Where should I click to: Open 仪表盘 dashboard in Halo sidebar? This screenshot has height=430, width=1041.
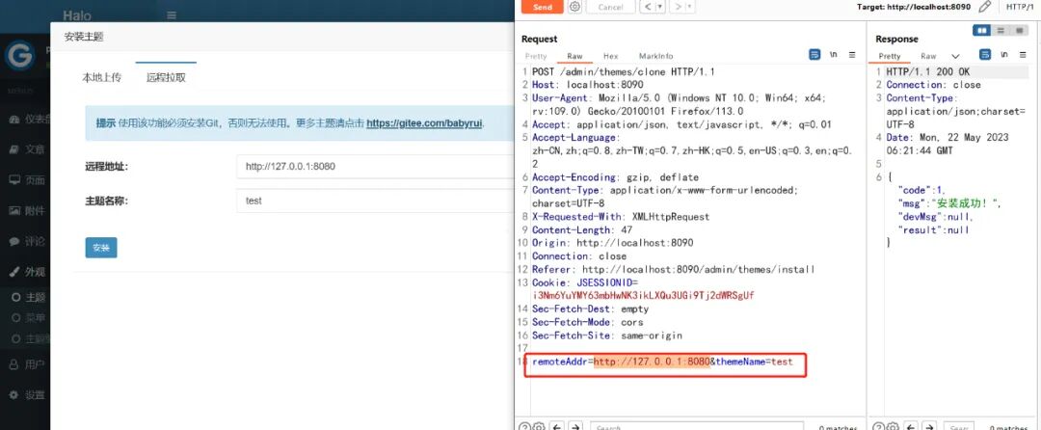point(27,120)
